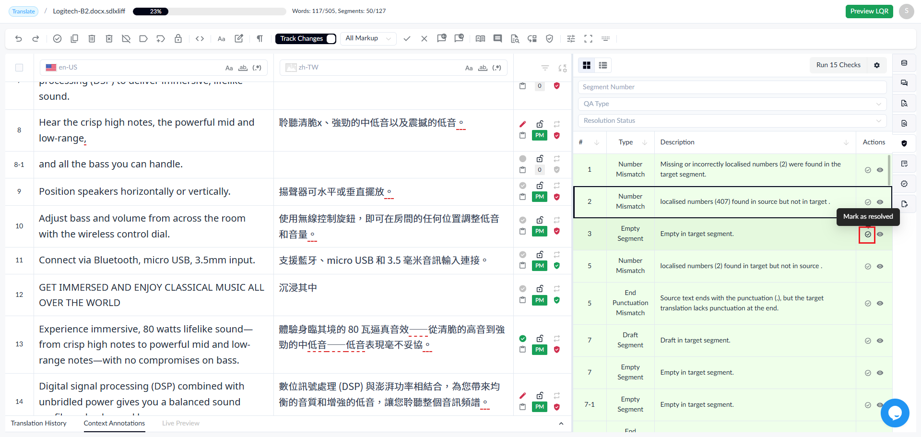Click the Translate breadcrumb pill
Viewport: 921px width, 437px height.
pos(24,12)
